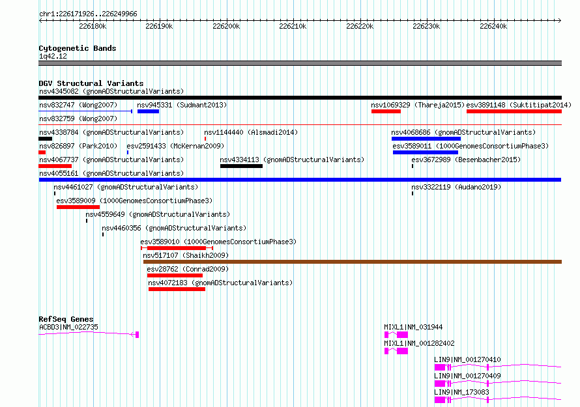580x407 pixels.
Task: Click ruler position 226230k
Action: pos(426,26)
